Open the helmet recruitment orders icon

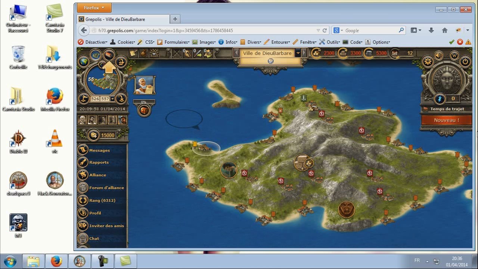[x=187, y=53]
